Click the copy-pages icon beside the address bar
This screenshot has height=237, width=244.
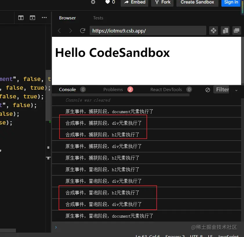point(225,30)
